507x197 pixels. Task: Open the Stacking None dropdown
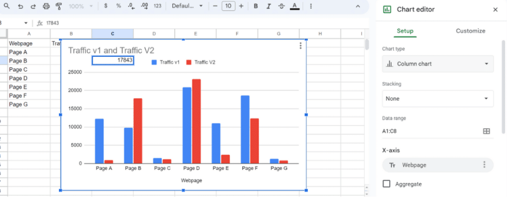(438, 99)
